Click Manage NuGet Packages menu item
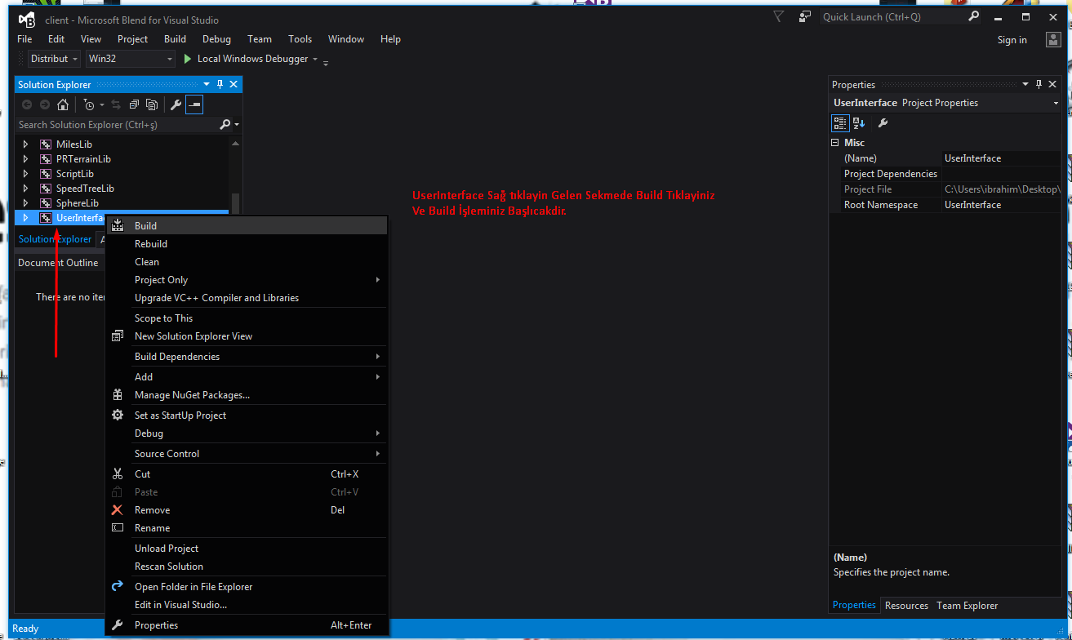Image resolution: width=1072 pixels, height=640 pixels. tap(247, 395)
